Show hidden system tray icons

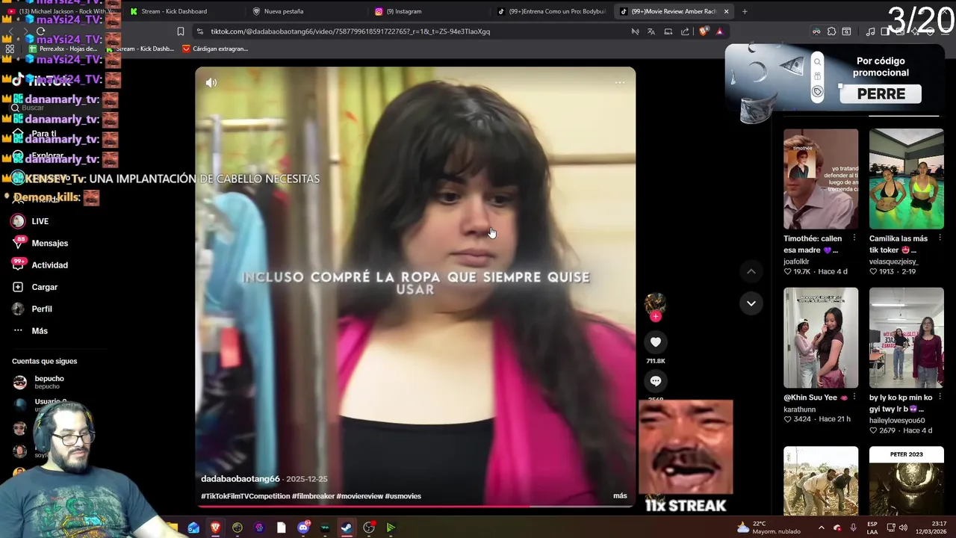[x=821, y=528]
